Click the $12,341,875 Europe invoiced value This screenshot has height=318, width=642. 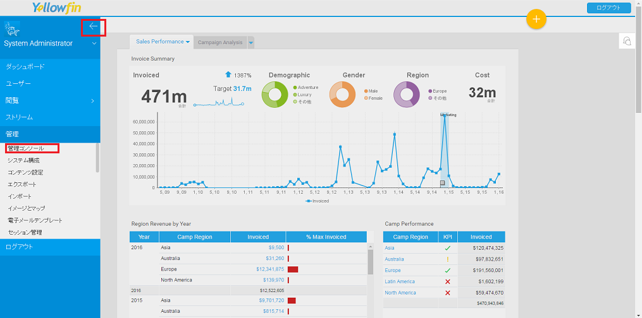coord(270,269)
